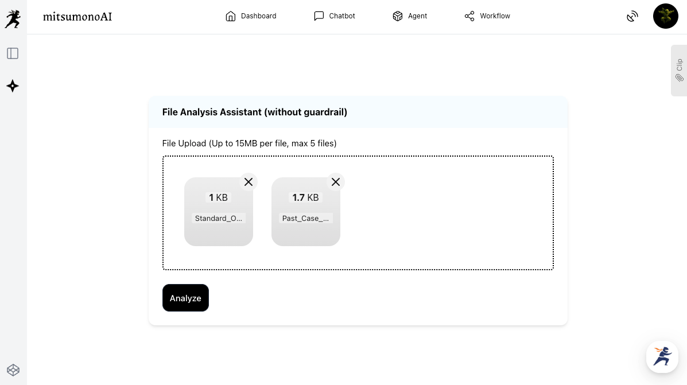The height and width of the screenshot is (385, 687).
Task: Open the CodePen icon at bottom left
Action: [13, 370]
